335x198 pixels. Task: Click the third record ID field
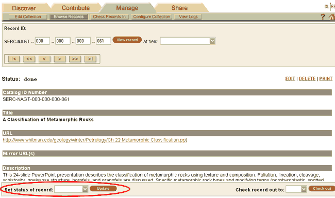pyautogui.click(x=83, y=41)
